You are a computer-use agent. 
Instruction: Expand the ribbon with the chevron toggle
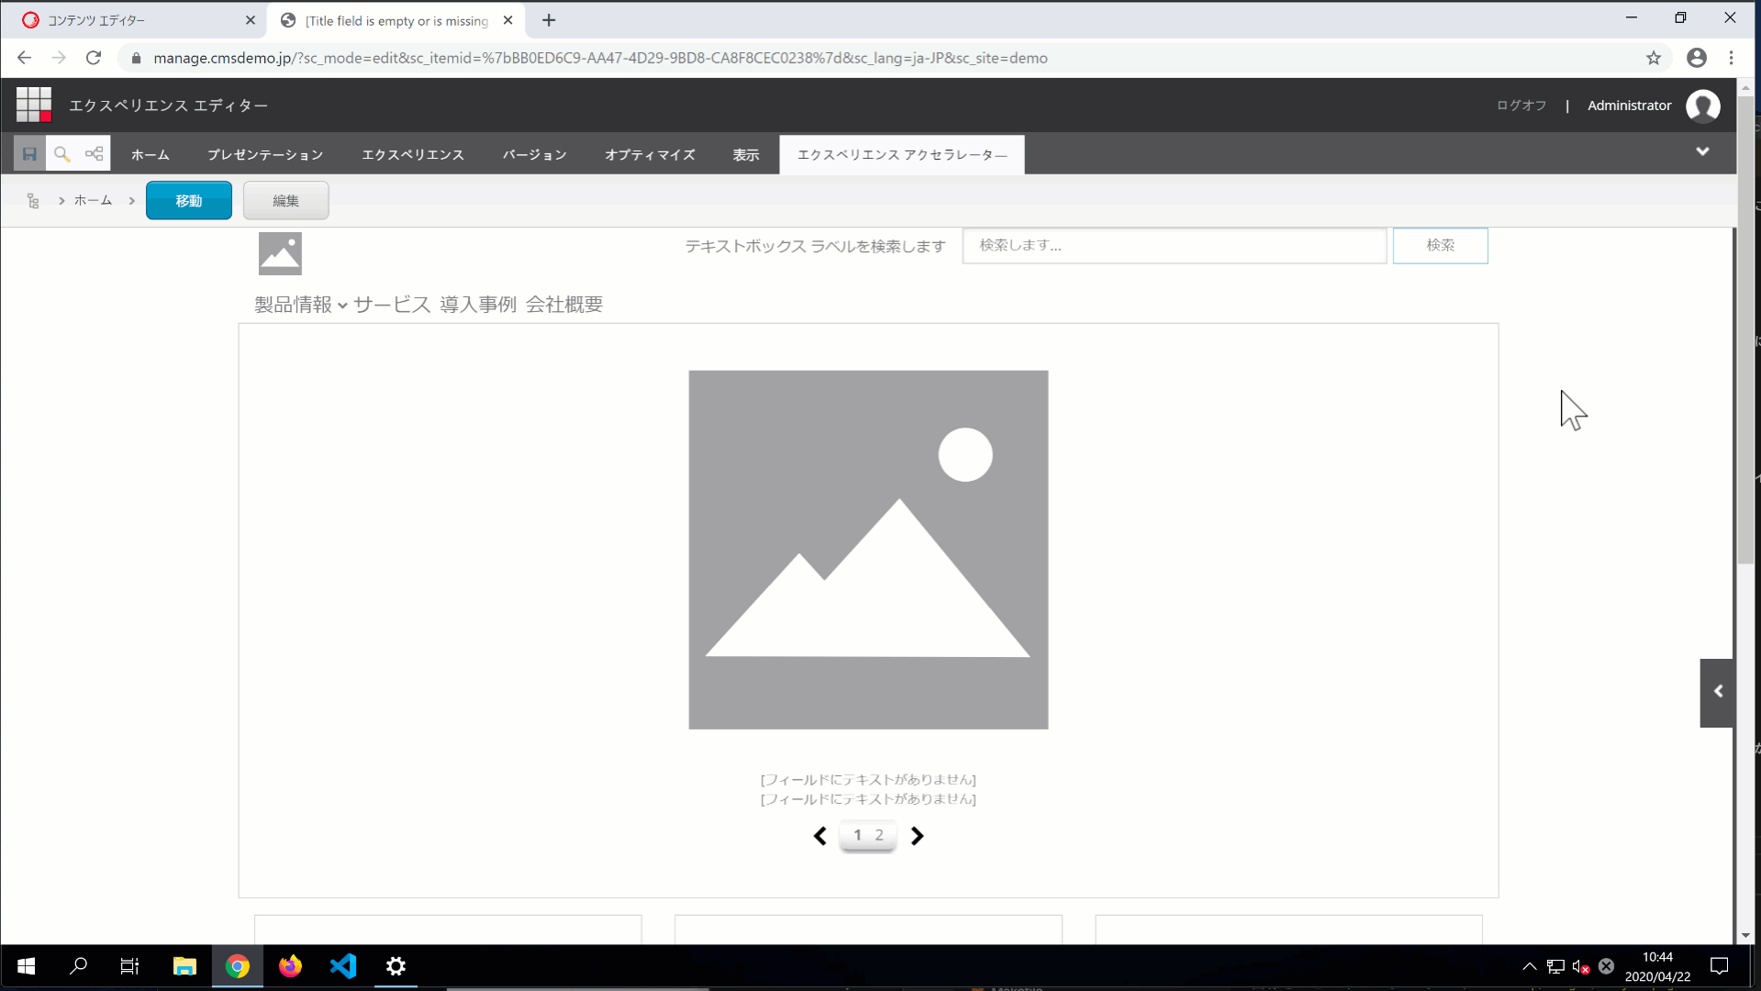coord(1702,152)
